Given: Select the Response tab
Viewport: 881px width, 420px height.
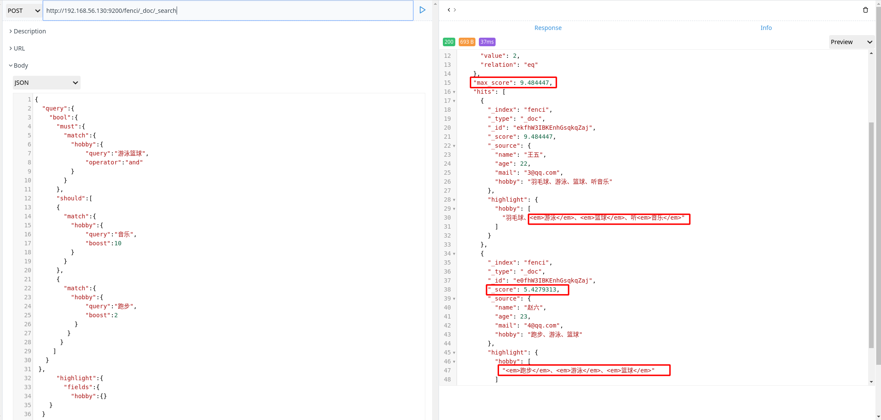Looking at the screenshot, I should pos(547,27).
